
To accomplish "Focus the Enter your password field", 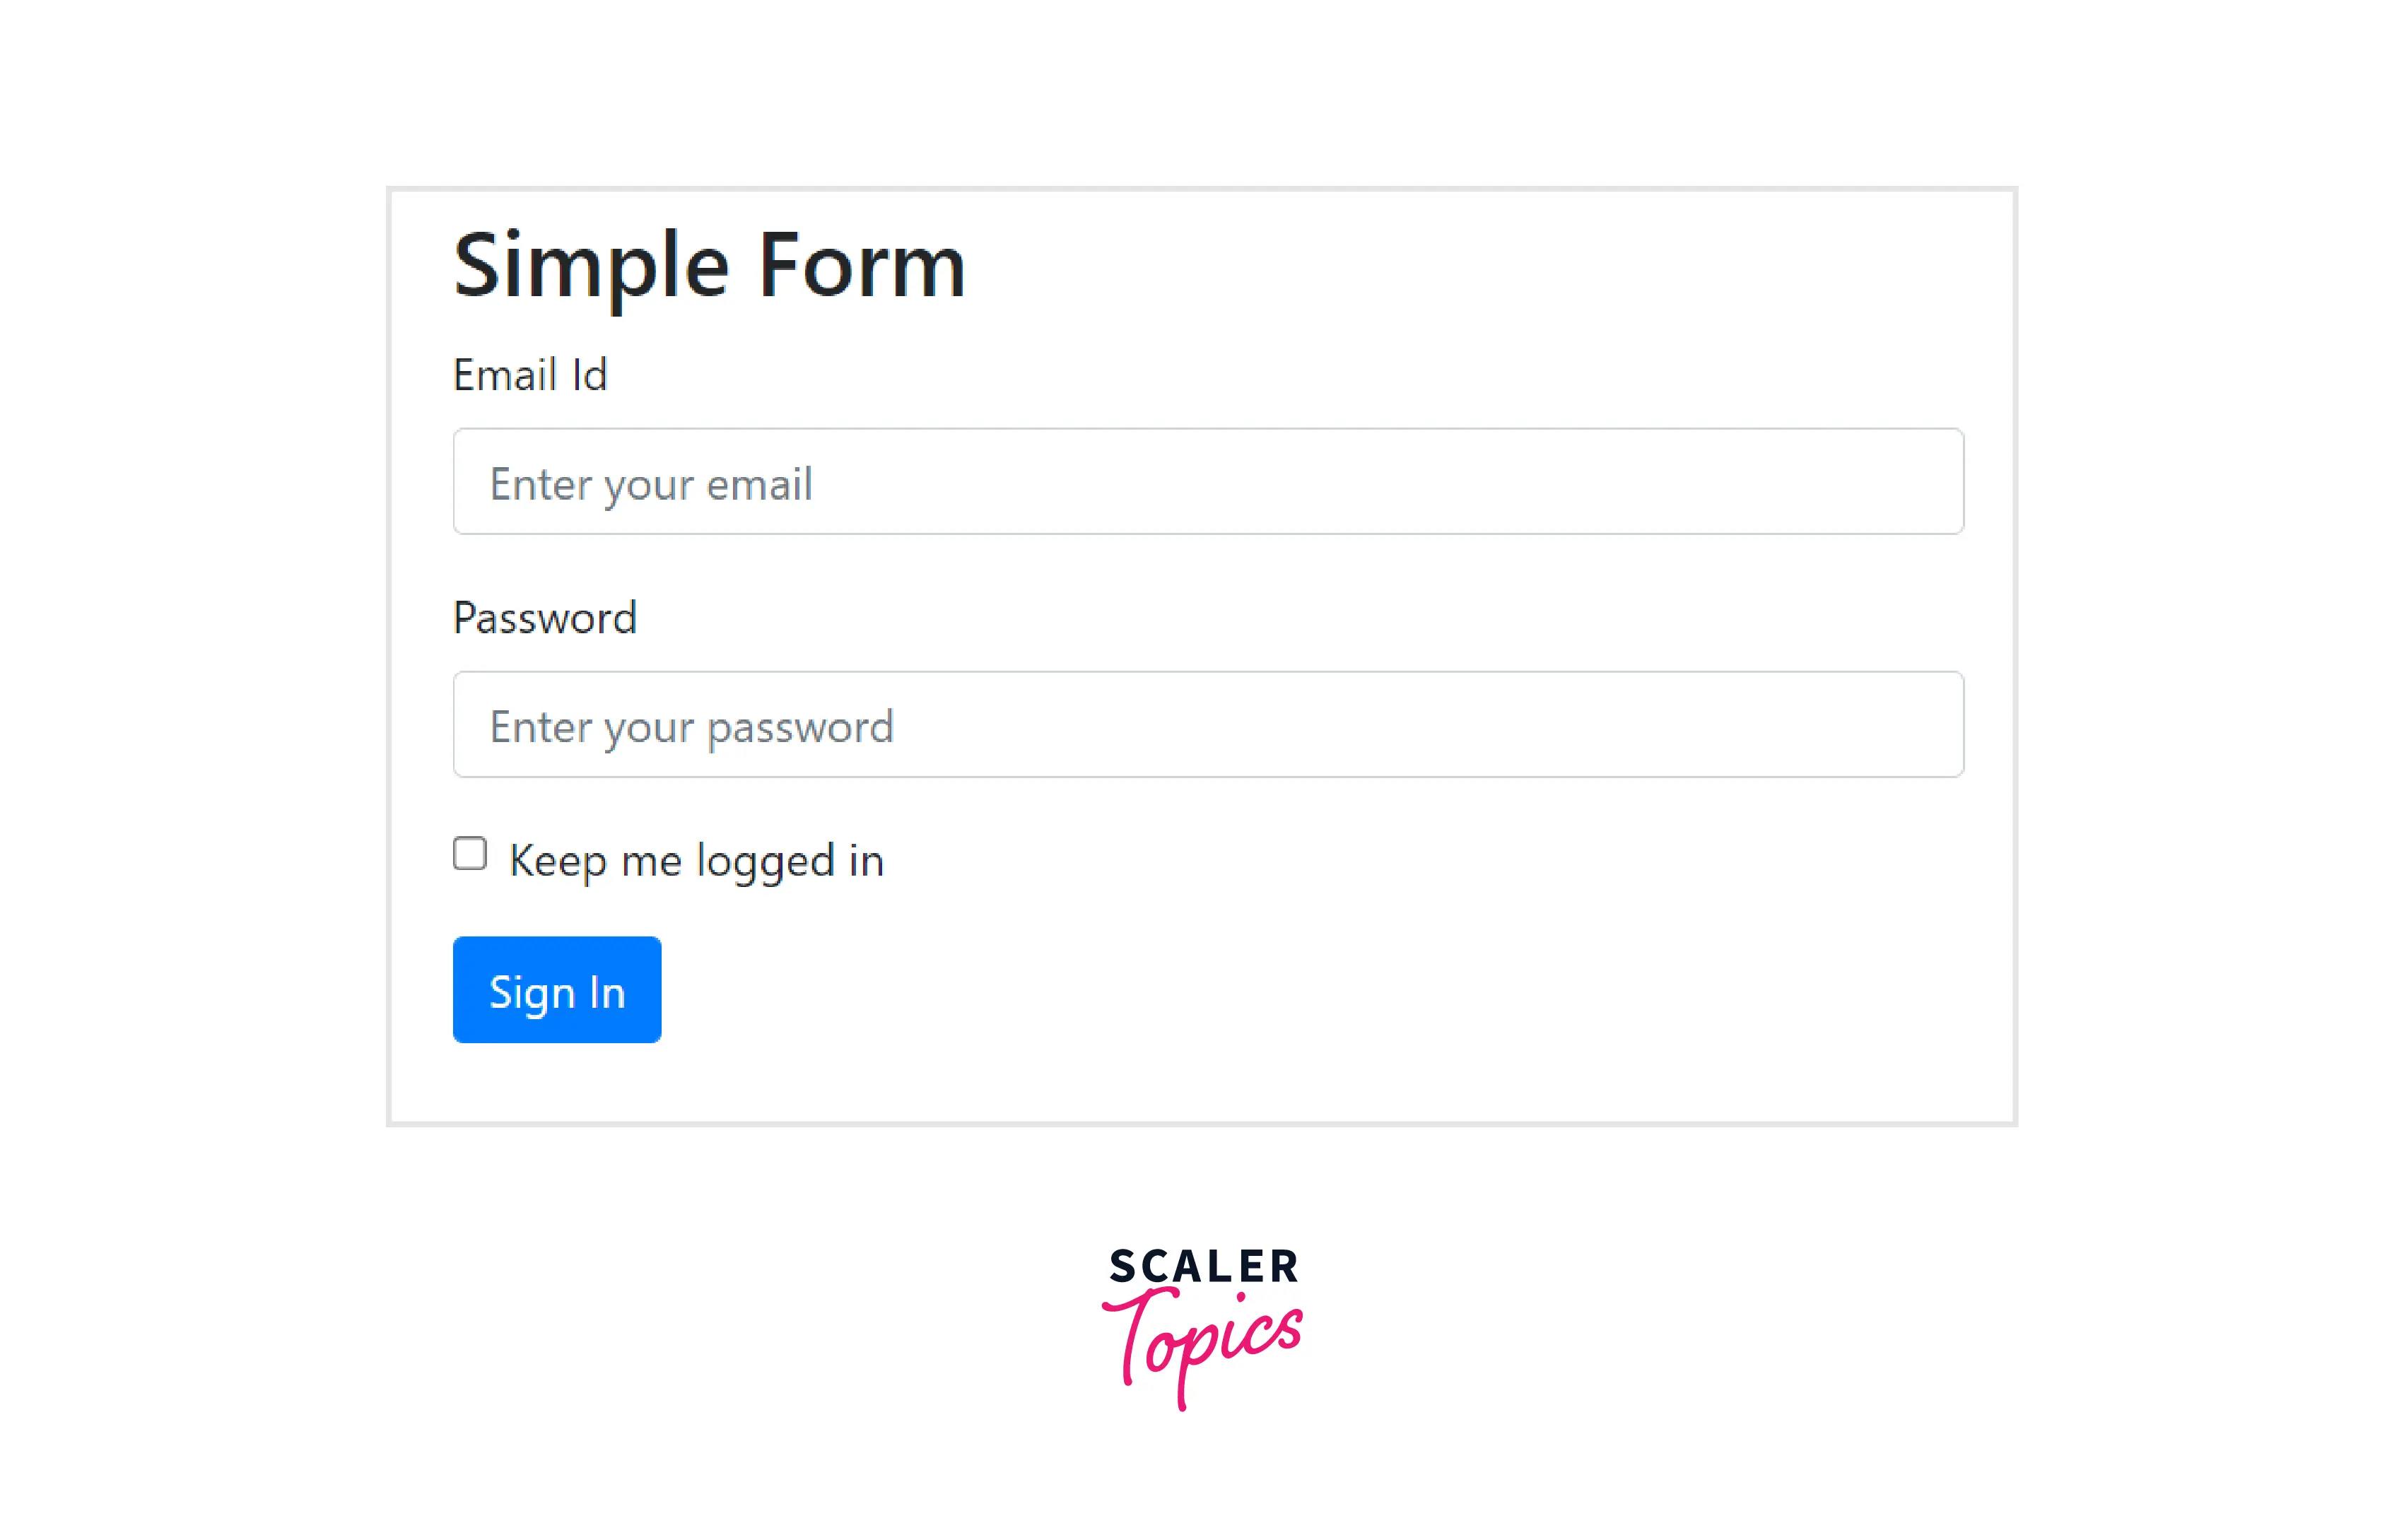I will [1208, 725].
